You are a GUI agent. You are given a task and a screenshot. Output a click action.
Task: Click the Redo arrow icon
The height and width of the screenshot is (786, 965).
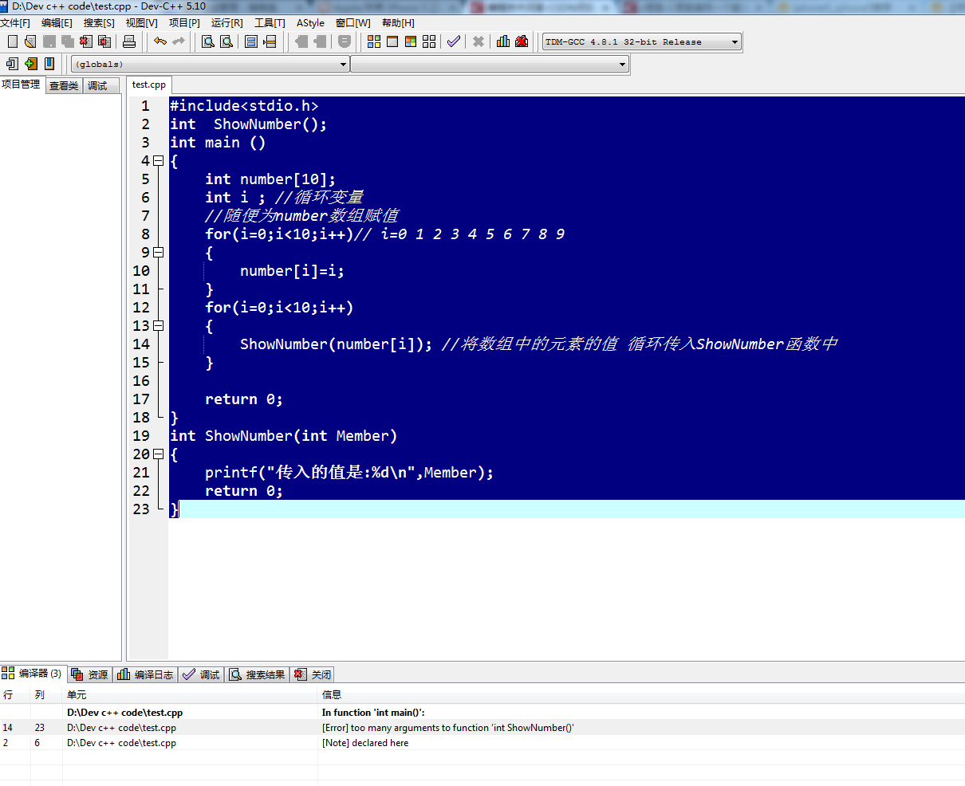179,41
